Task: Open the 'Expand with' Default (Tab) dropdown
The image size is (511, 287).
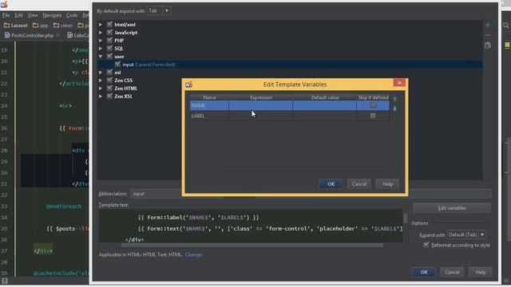Action: 466,234
